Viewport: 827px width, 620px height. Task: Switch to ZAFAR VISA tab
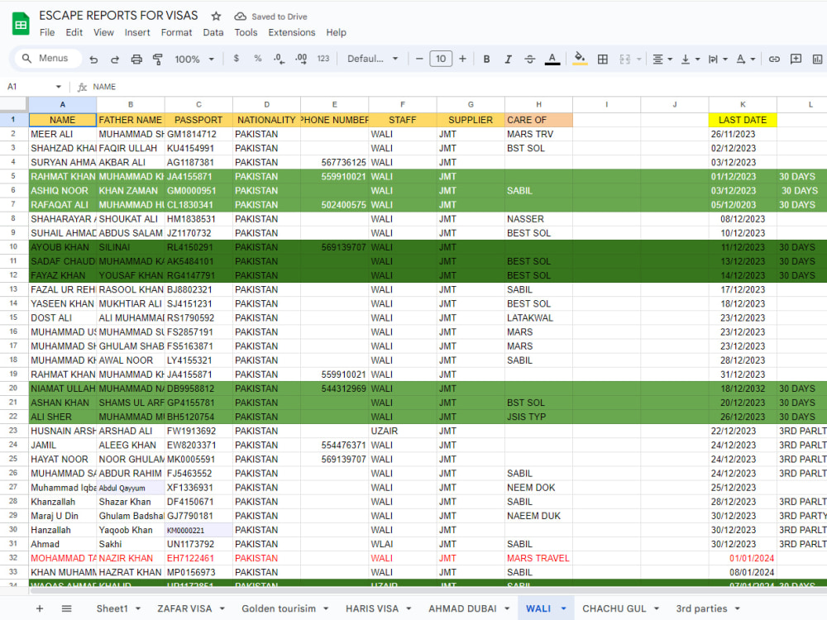[x=184, y=608]
